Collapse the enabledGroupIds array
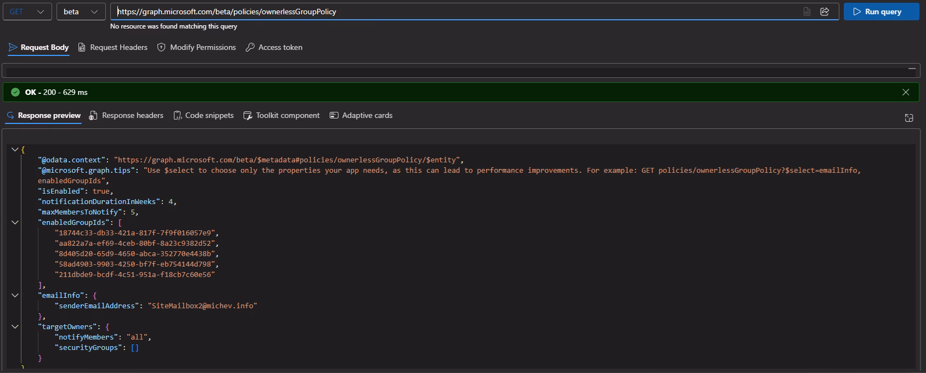This screenshot has height=373, width=926. pos(15,223)
